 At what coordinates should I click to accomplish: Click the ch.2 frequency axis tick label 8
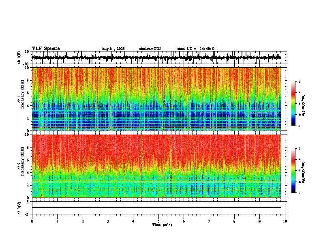(28, 148)
